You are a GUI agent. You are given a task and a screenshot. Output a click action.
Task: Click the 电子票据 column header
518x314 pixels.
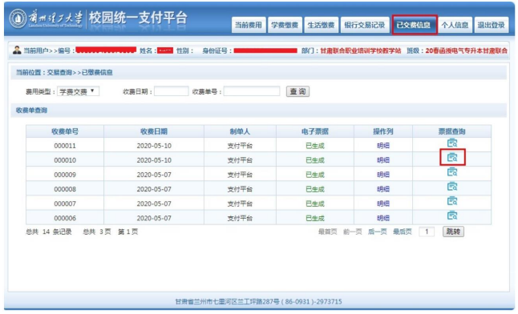pyautogui.click(x=315, y=131)
